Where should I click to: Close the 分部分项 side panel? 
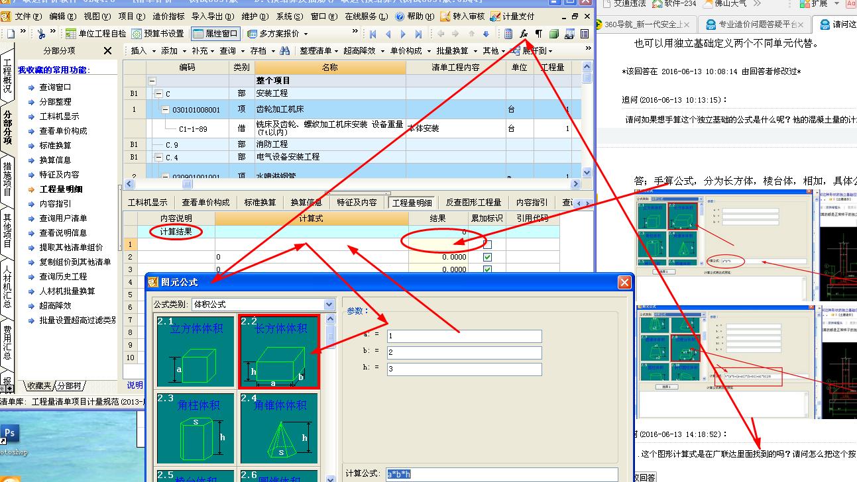[108, 50]
